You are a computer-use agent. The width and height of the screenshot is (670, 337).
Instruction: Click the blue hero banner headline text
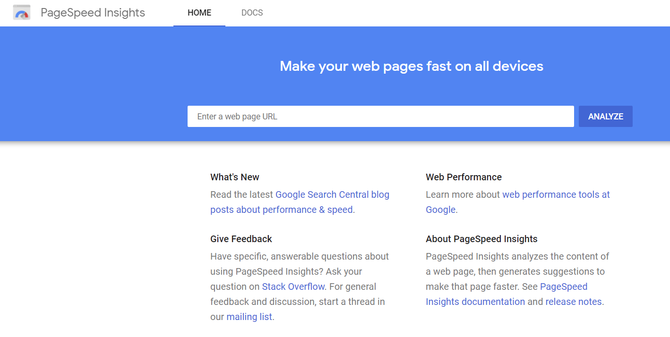click(x=412, y=66)
